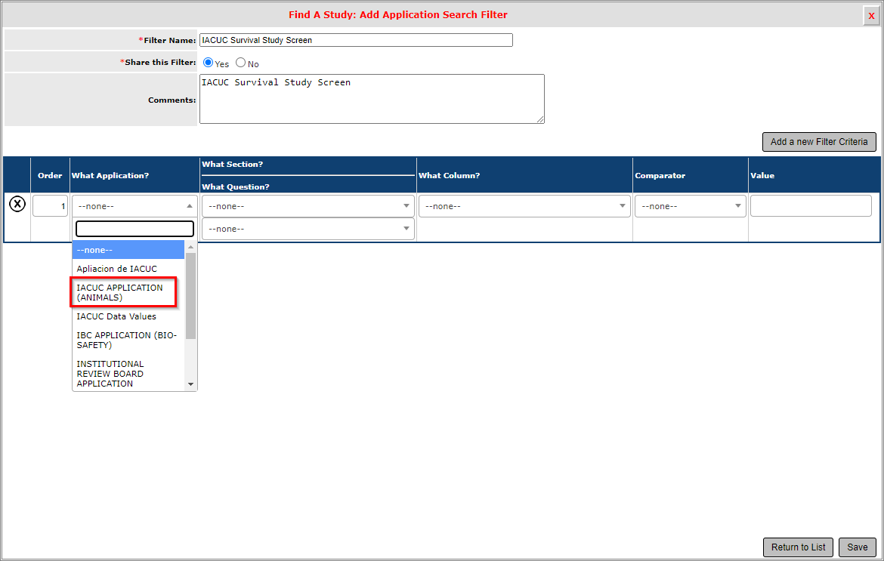This screenshot has width=884, height=561.
Task: Select IBC APPLICATION (BIO-SAFETY) option
Action: (128, 341)
